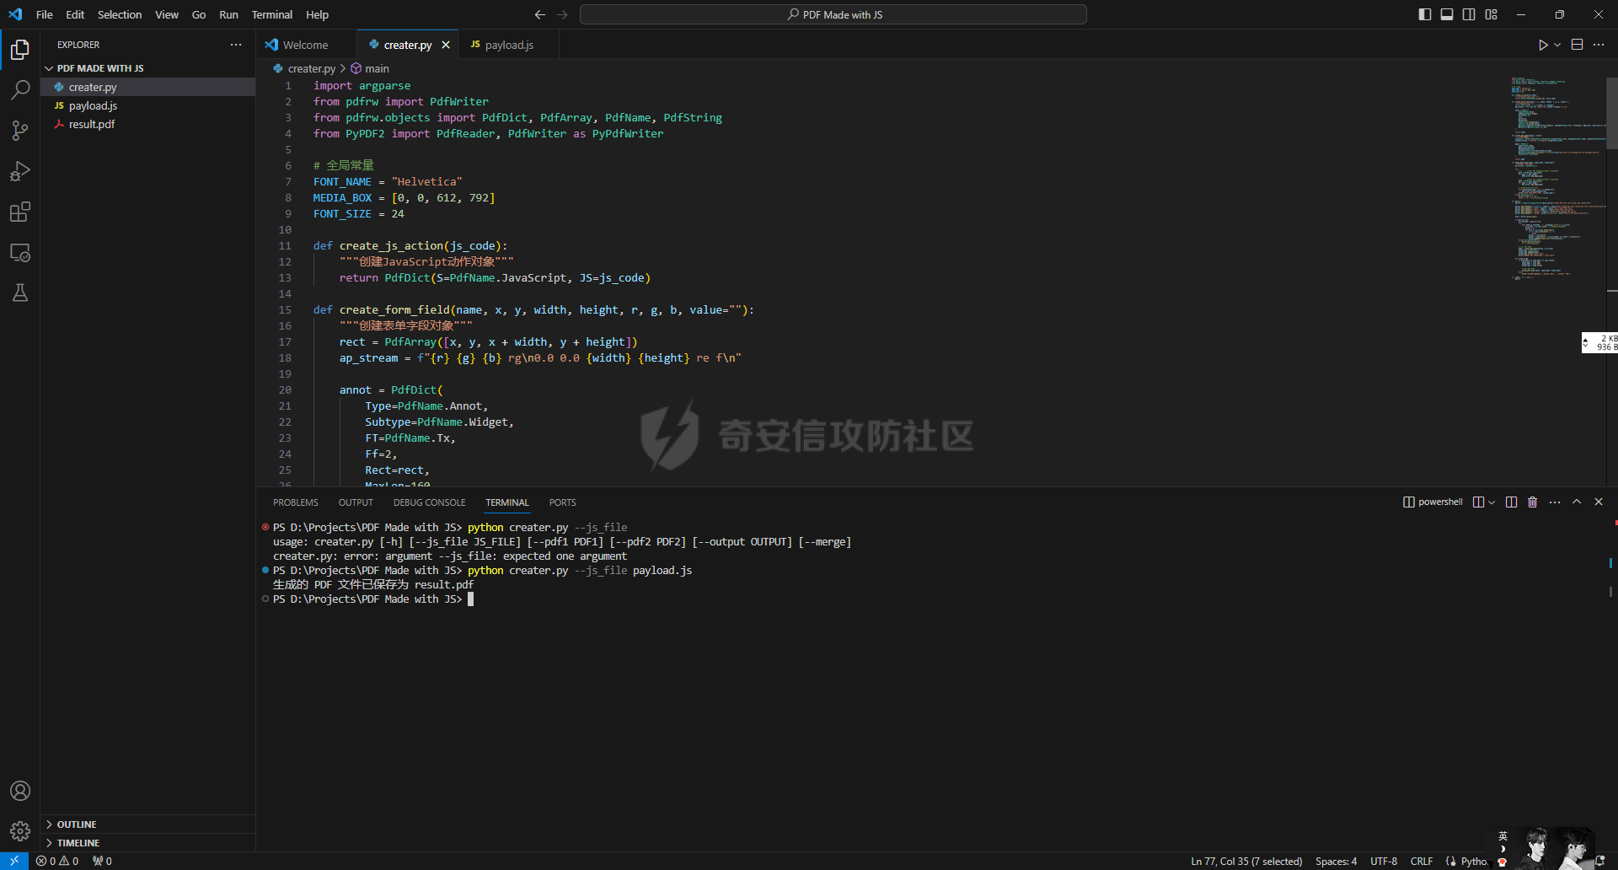Run the Python file with play button
The image size is (1618, 870).
click(x=1543, y=45)
